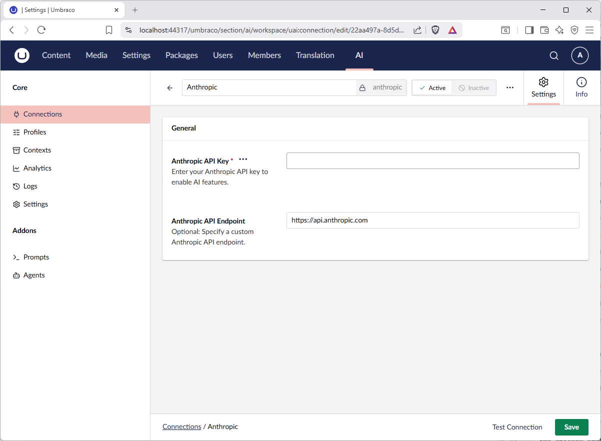
Task: Open the Umbraco search
Action: [x=553, y=55]
